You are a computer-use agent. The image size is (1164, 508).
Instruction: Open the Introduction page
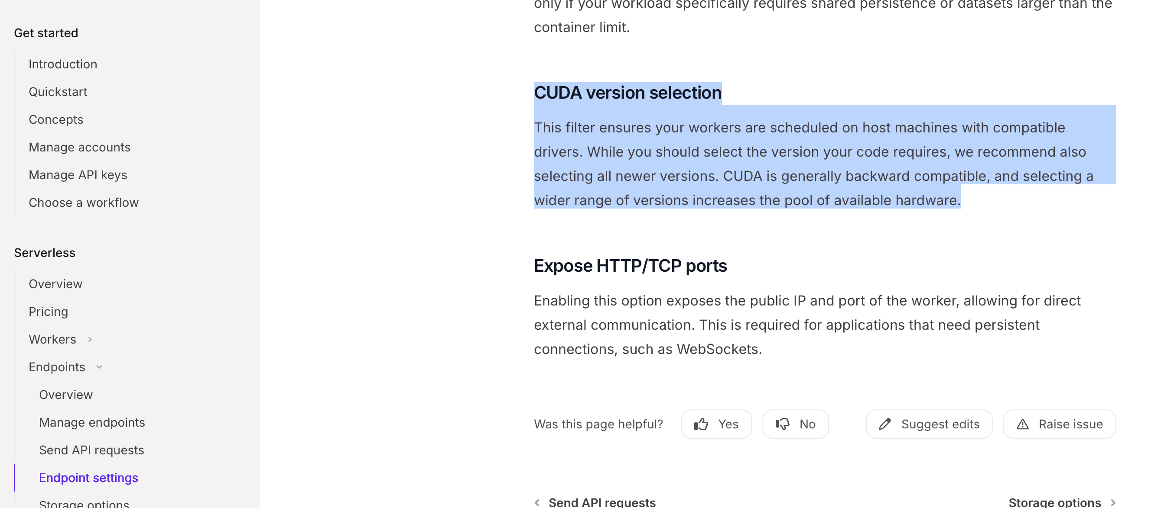click(x=63, y=64)
